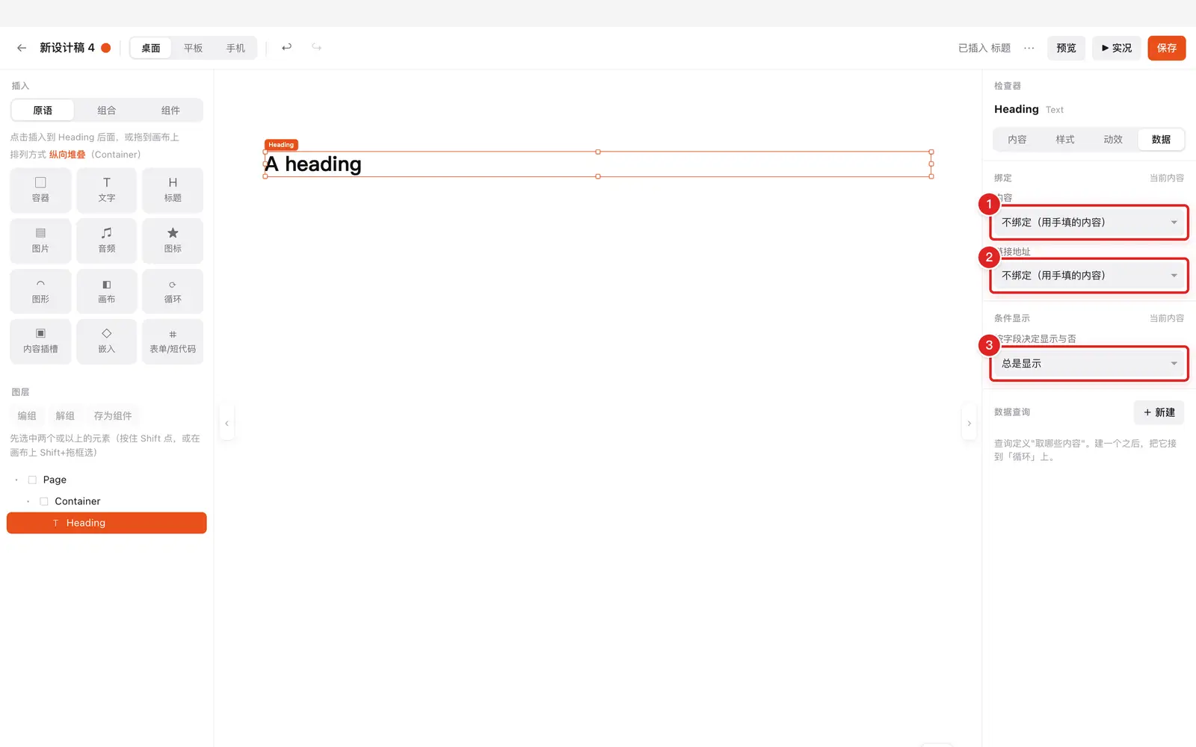Open the 总是显示 condition dropdown
This screenshot has width=1196, height=747.
(1089, 364)
